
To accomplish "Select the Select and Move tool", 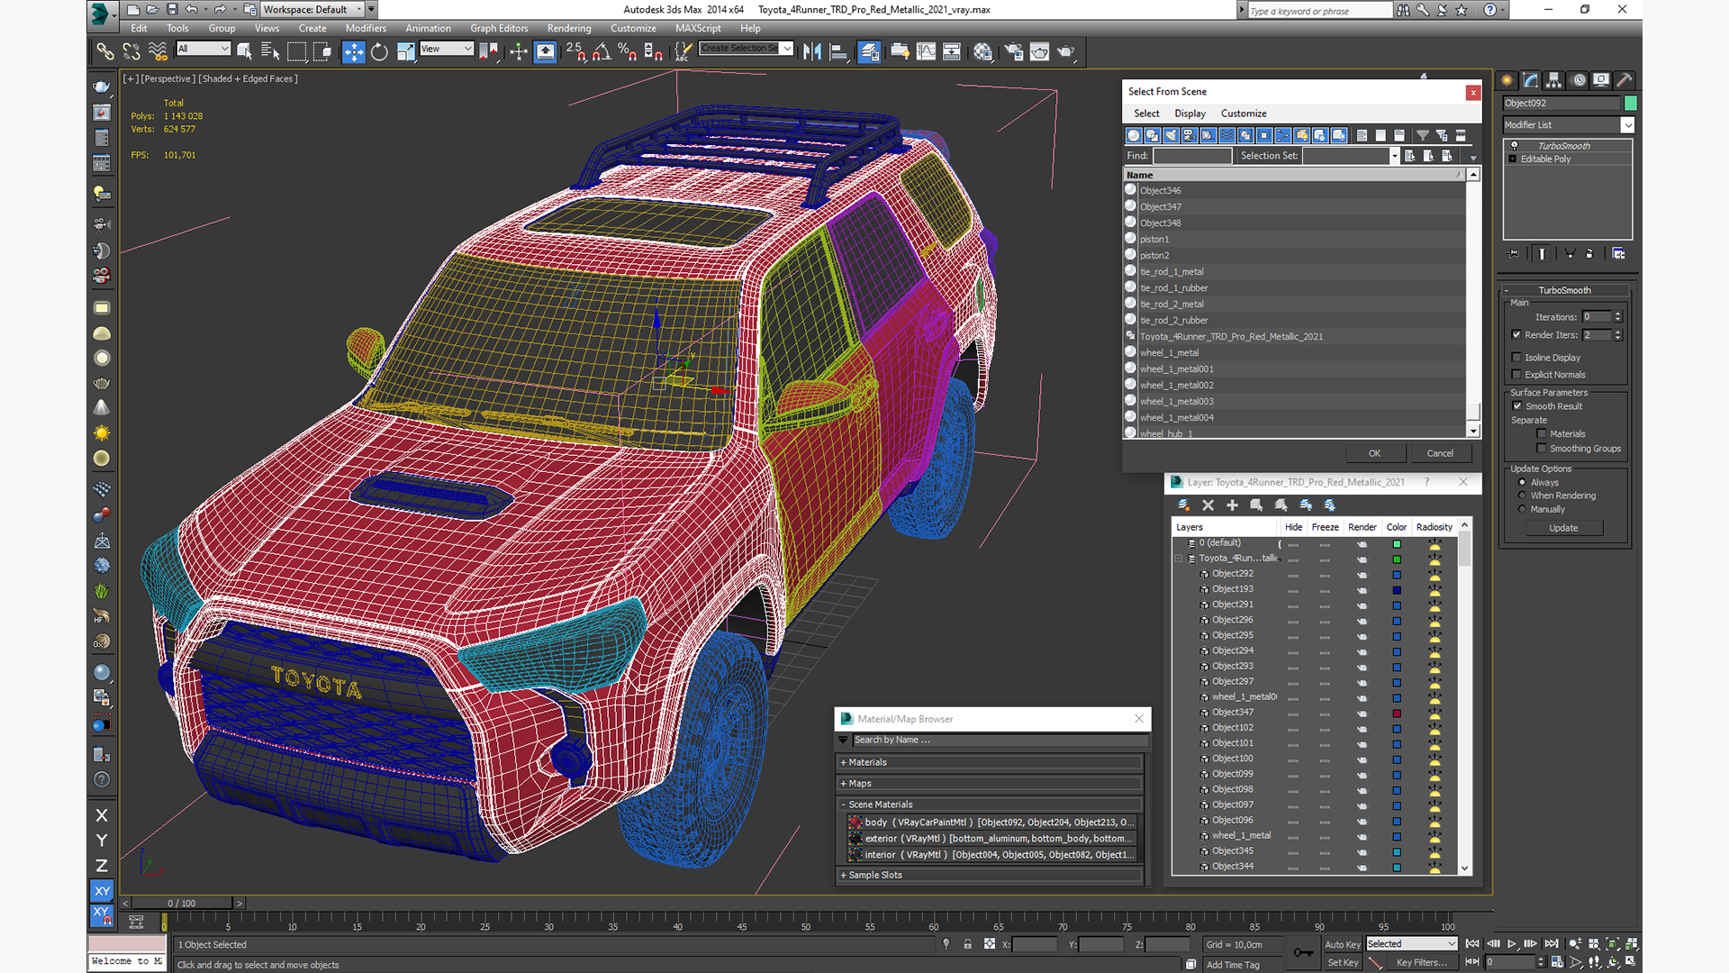I will [354, 51].
